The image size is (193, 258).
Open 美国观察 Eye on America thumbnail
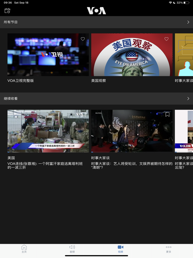coord(132,55)
